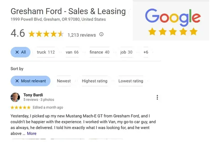Open Tony Bardi review options menu

157,97
